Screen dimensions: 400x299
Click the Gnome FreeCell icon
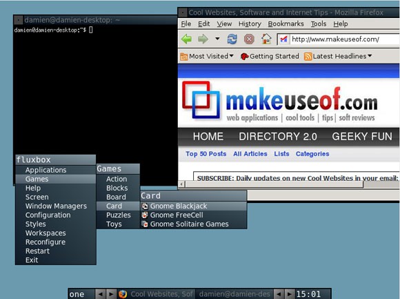click(145, 215)
